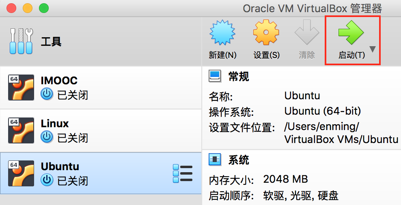The image size is (401, 205).
Task: Click the 工具 label
Action: point(51,42)
